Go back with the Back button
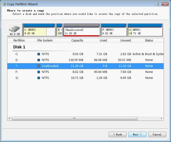Image resolution: width=171 pixels, height=142 pixels. tap(118, 134)
